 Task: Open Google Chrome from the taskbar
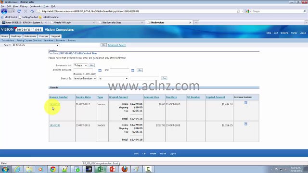pos(52,169)
